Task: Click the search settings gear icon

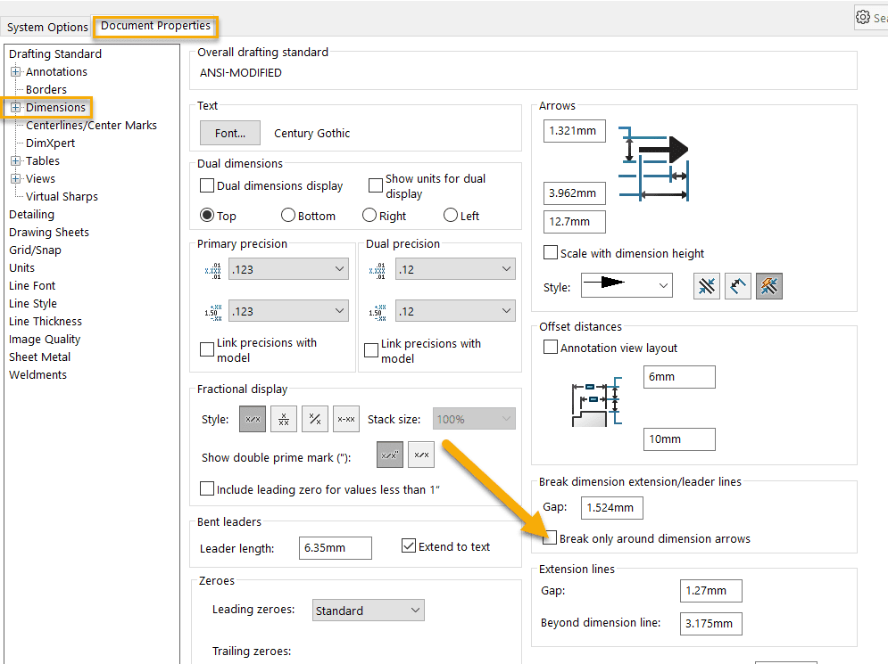Action: pyautogui.click(x=862, y=17)
